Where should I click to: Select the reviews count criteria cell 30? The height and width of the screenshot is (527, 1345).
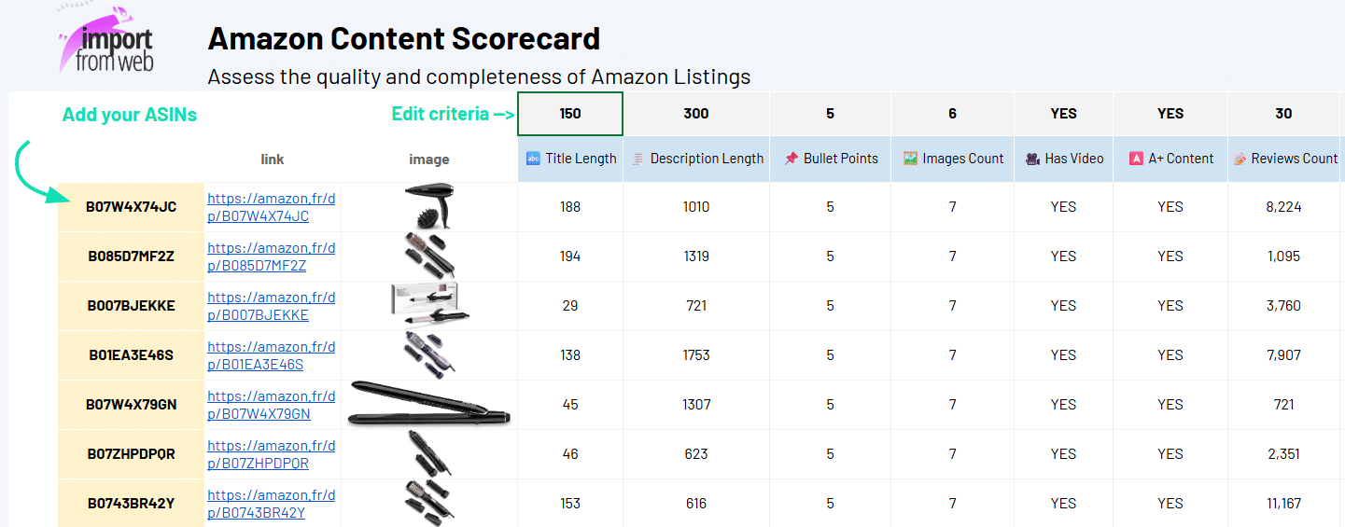1283,114
